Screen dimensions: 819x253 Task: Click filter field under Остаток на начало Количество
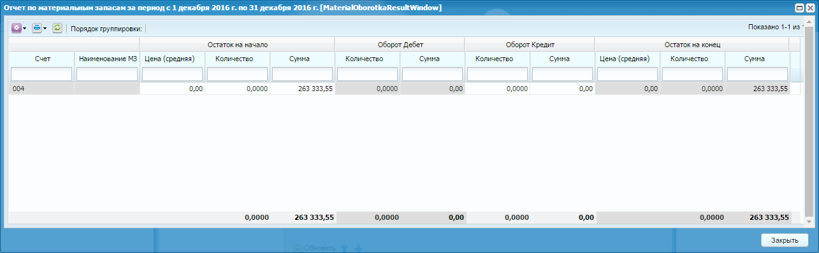tap(237, 74)
